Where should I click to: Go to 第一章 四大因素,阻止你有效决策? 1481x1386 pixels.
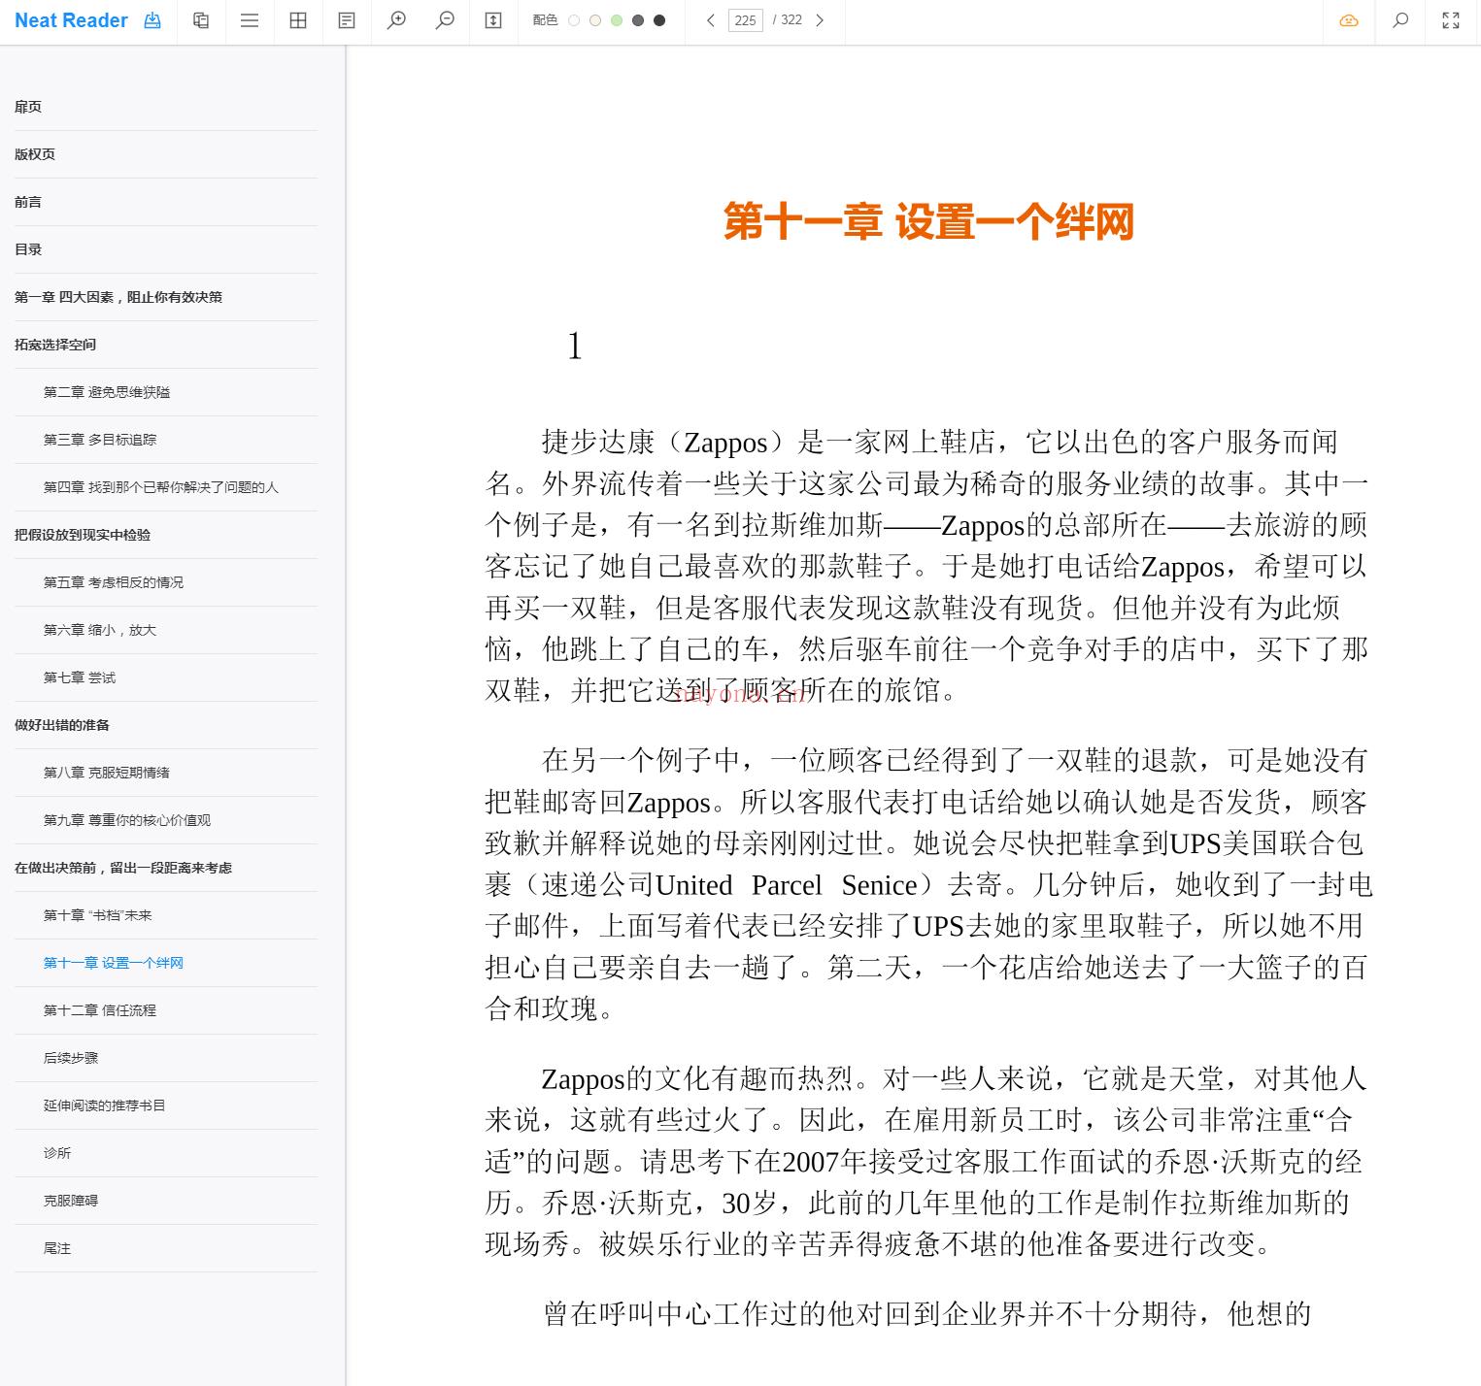pos(118,297)
